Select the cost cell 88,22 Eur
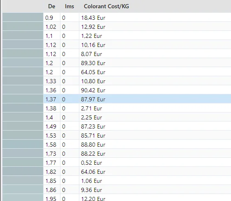Screen dimensions: 231x201 coord(93,154)
